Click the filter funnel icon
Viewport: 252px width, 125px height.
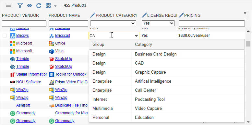20,5
